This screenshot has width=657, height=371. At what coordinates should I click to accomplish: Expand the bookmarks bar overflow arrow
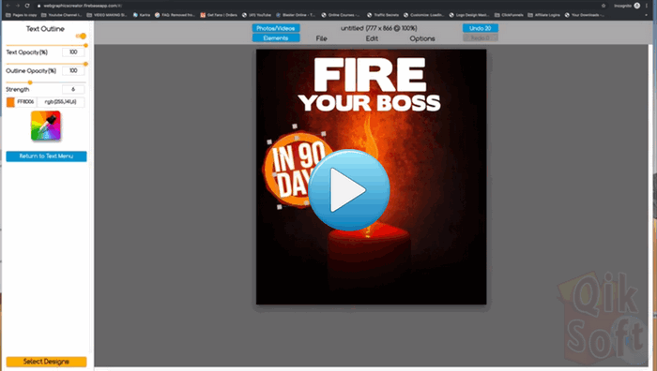tap(646, 15)
